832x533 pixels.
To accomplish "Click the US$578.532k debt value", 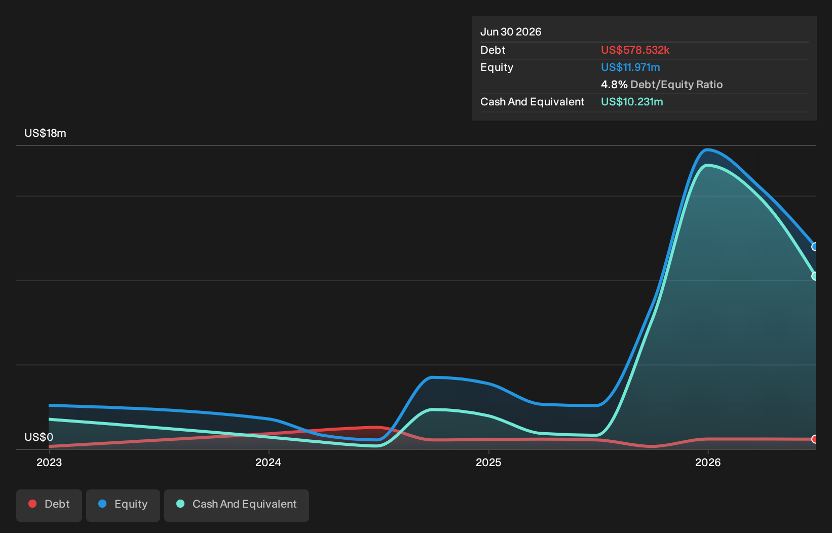I will pos(635,50).
